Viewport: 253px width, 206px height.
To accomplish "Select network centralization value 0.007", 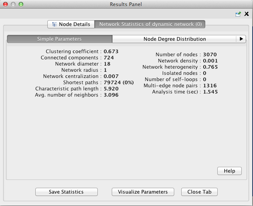I will [x=111, y=76].
